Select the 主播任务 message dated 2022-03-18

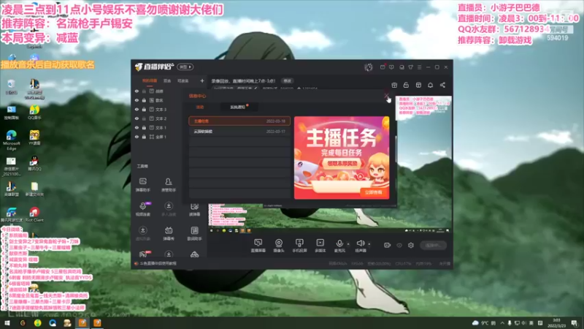[239, 121]
